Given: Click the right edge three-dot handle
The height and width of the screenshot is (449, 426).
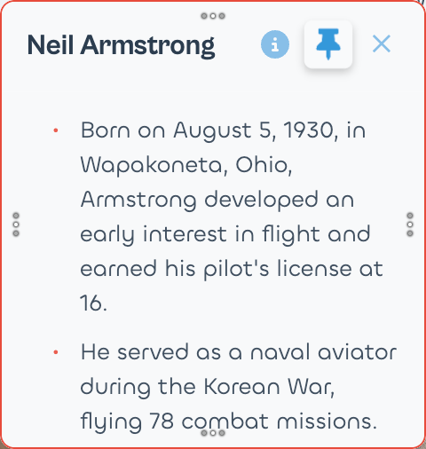Looking at the screenshot, I should 410,224.
